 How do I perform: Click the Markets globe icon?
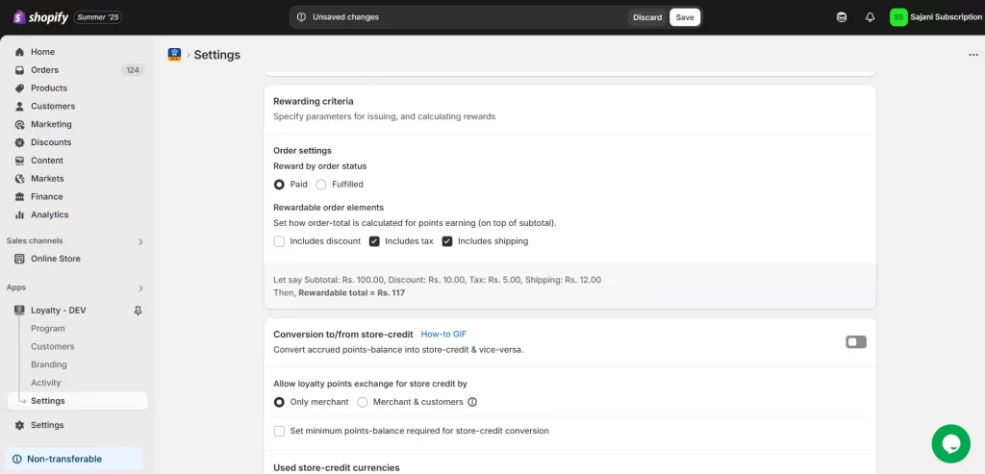[x=19, y=179]
